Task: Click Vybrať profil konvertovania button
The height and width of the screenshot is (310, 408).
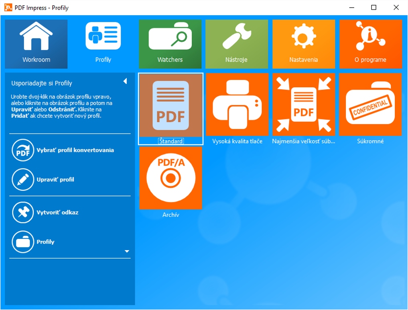Action: pyautogui.click(x=23, y=150)
